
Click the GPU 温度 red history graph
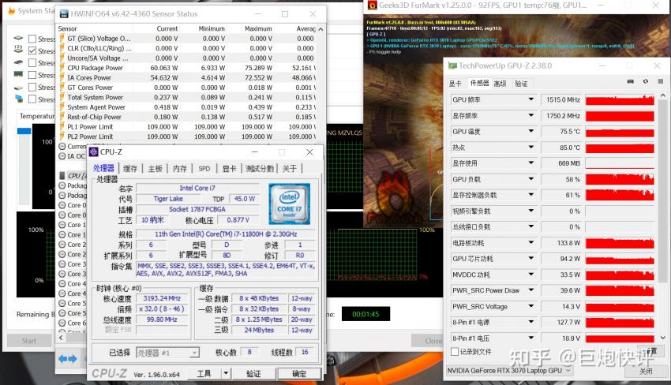(620, 131)
